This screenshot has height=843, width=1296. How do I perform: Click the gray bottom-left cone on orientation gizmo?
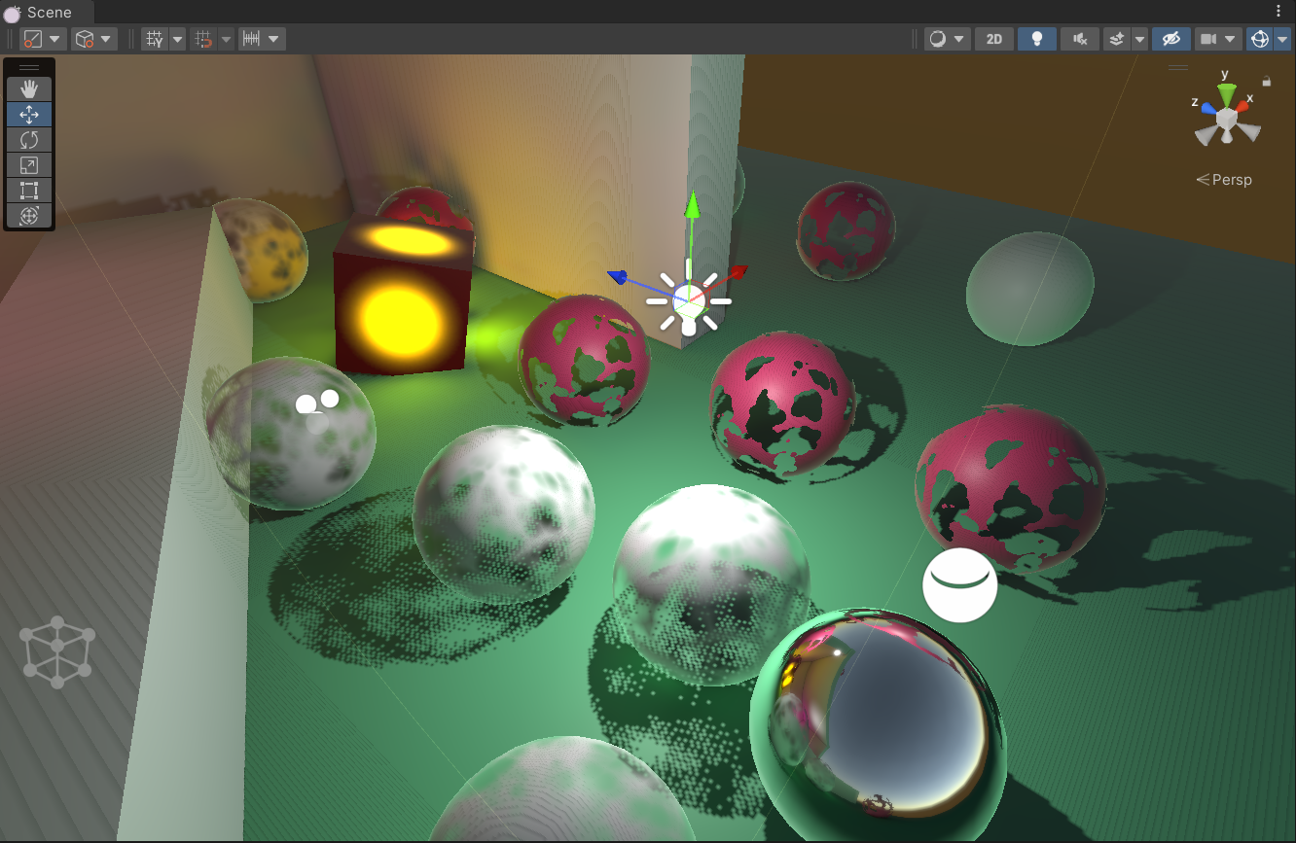coord(1206,135)
